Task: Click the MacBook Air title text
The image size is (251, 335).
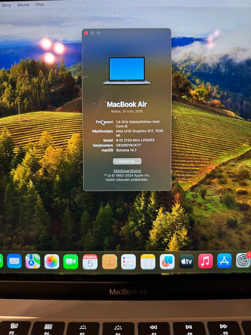Action: (x=127, y=104)
